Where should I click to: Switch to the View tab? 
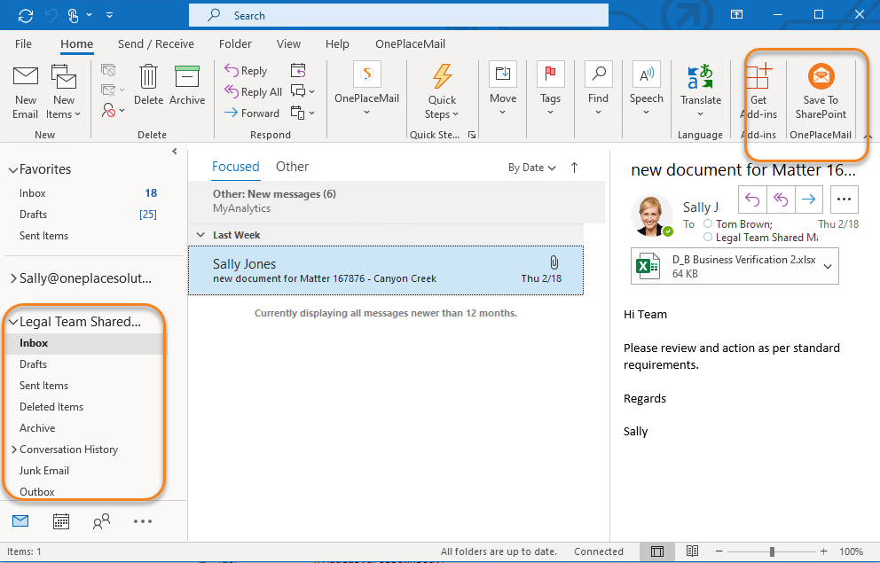pos(288,43)
